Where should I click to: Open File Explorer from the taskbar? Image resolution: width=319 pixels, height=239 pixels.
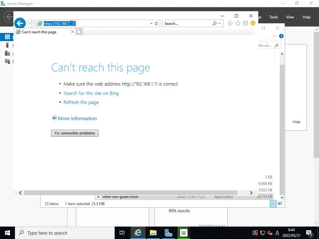(x=153, y=233)
